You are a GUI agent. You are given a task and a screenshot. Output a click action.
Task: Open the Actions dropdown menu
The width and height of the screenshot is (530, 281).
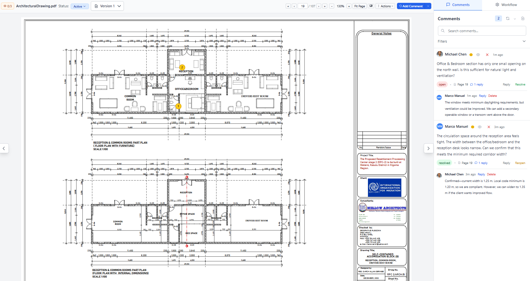(x=386, y=6)
